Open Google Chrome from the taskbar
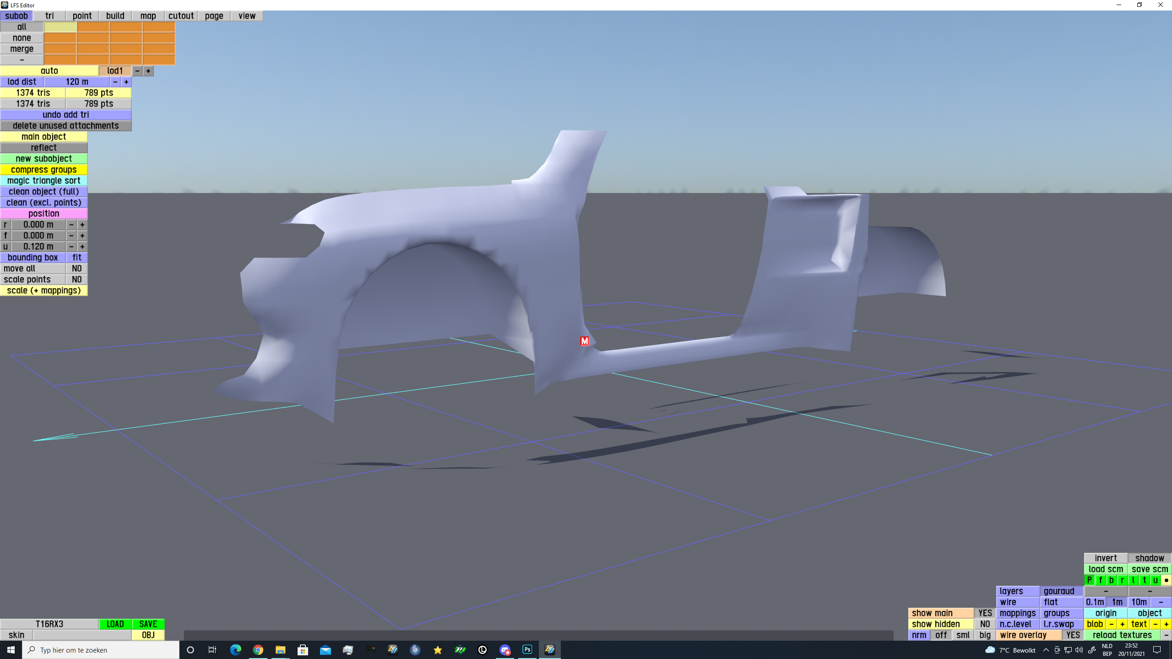The image size is (1172, 659). point(258,649)
